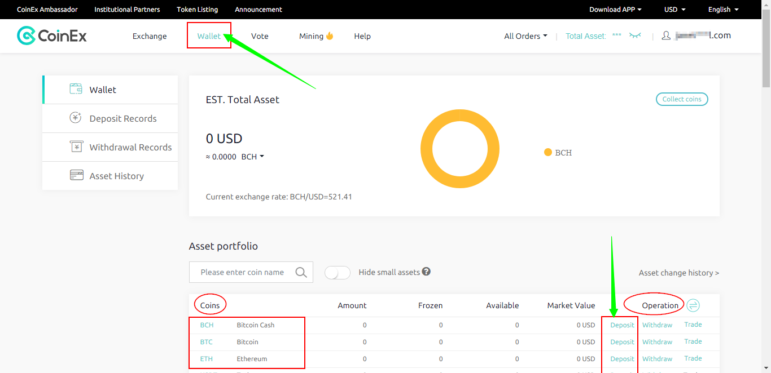Image resolution: width=771 pixels, height=373 pixels.
Task: Click the Withdrawal Records icon
Action: 76,146
